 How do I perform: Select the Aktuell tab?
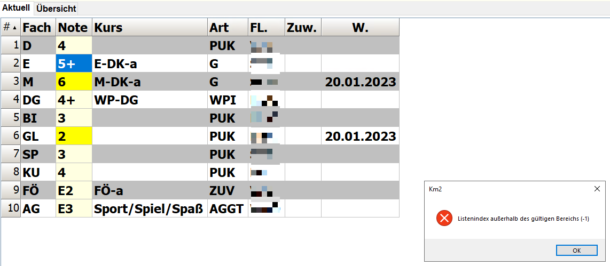pos(17,8)
